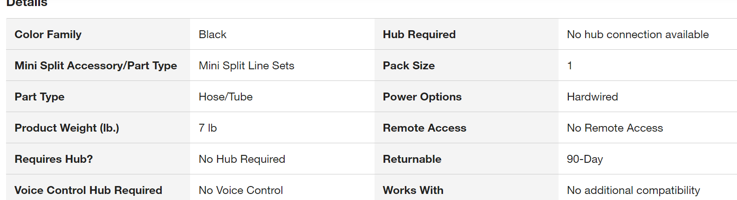
Task: Click the Color Family label
Action: coord(48,34)
